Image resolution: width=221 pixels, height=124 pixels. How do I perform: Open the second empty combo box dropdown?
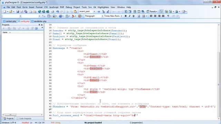click(39, 16)
